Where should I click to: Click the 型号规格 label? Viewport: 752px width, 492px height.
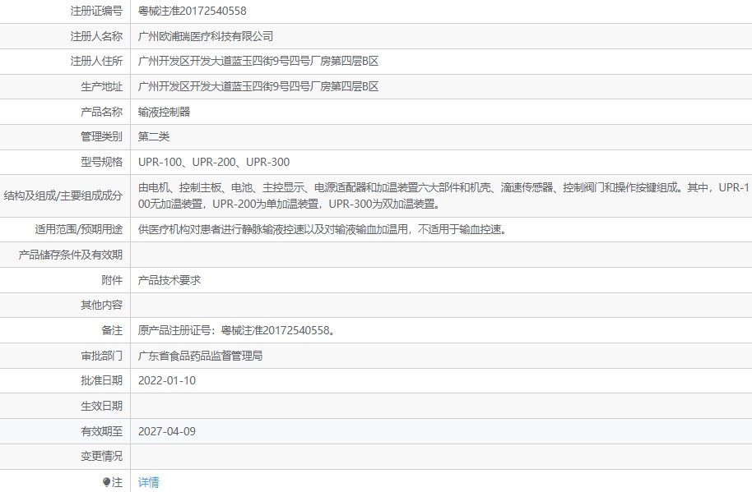click(x=102, y=162)
